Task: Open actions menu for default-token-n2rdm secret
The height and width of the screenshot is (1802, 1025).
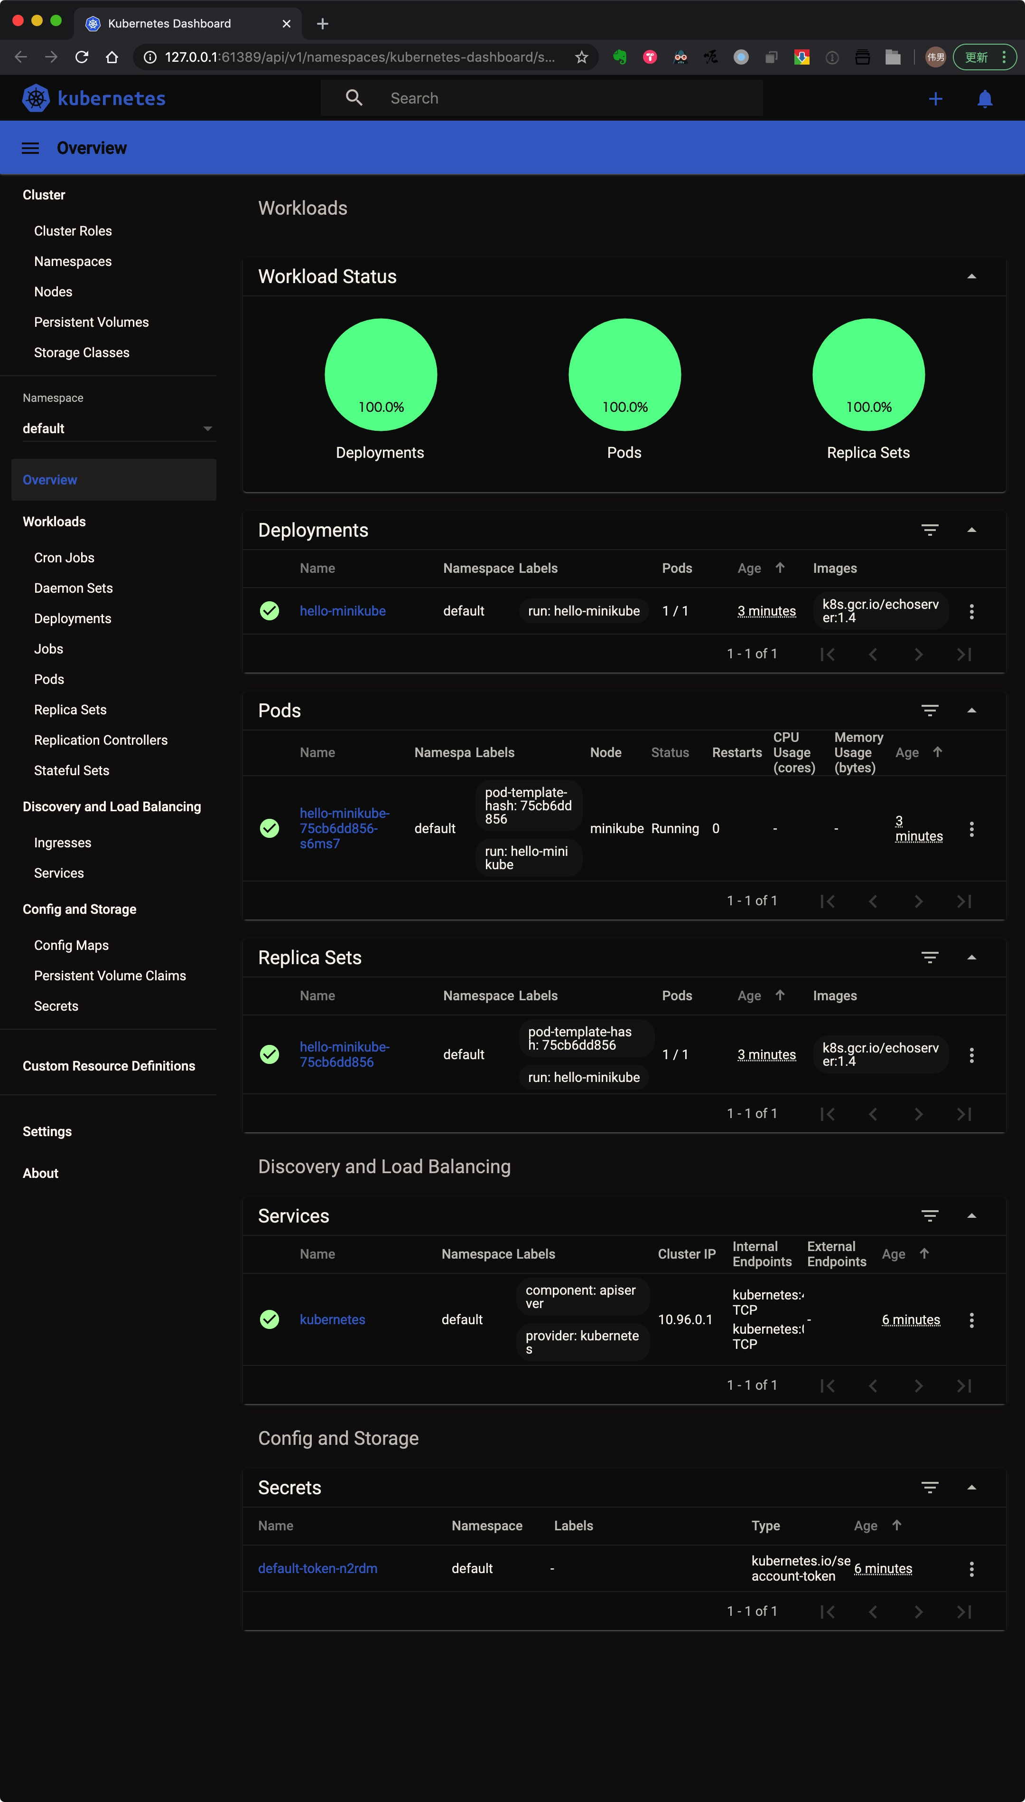Action: click(x=971, y=1569)
